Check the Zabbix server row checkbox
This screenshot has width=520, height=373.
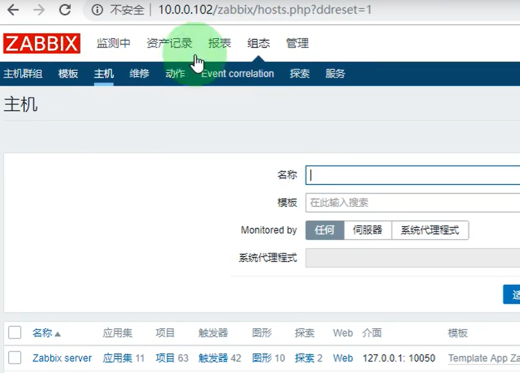pos(15,358)
